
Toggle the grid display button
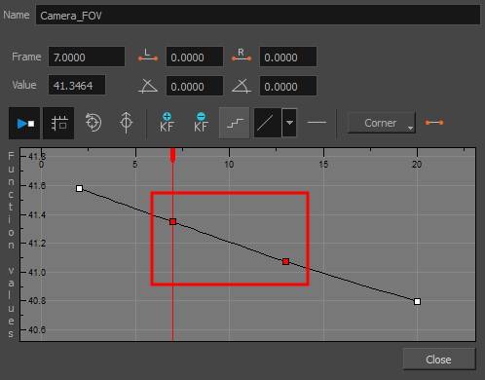point(58,124)
